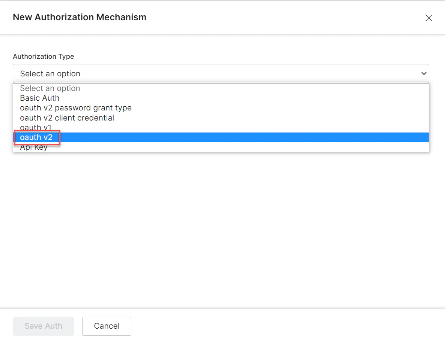Click the New Authorization Mechanism dialog title
Screen dimensions: 445x341
coord(79,17)
